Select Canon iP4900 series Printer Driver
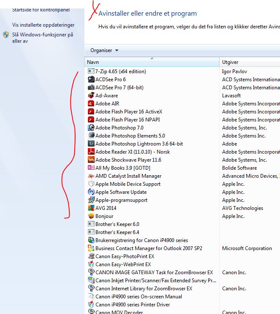This screenshot has height=314, width=280. (133, 305)
